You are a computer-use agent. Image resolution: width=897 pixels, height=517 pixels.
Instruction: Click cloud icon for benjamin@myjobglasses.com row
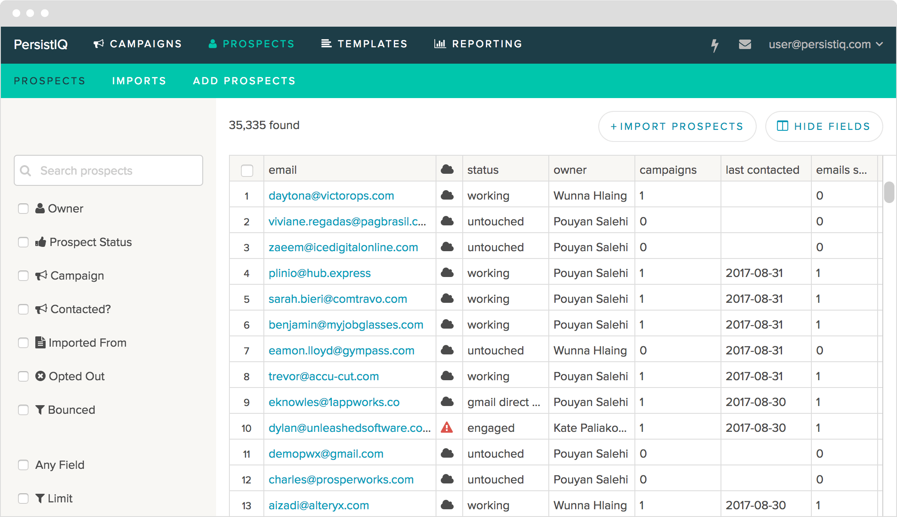coord(447,324)
